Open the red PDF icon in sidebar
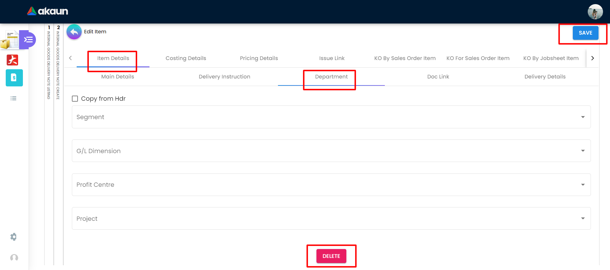This screenshot has height=270, width=610. click(x=12, y=60)
